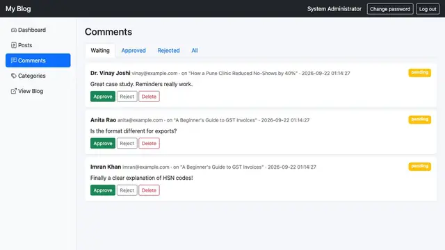Reject Imran Khan's comment

127,190
